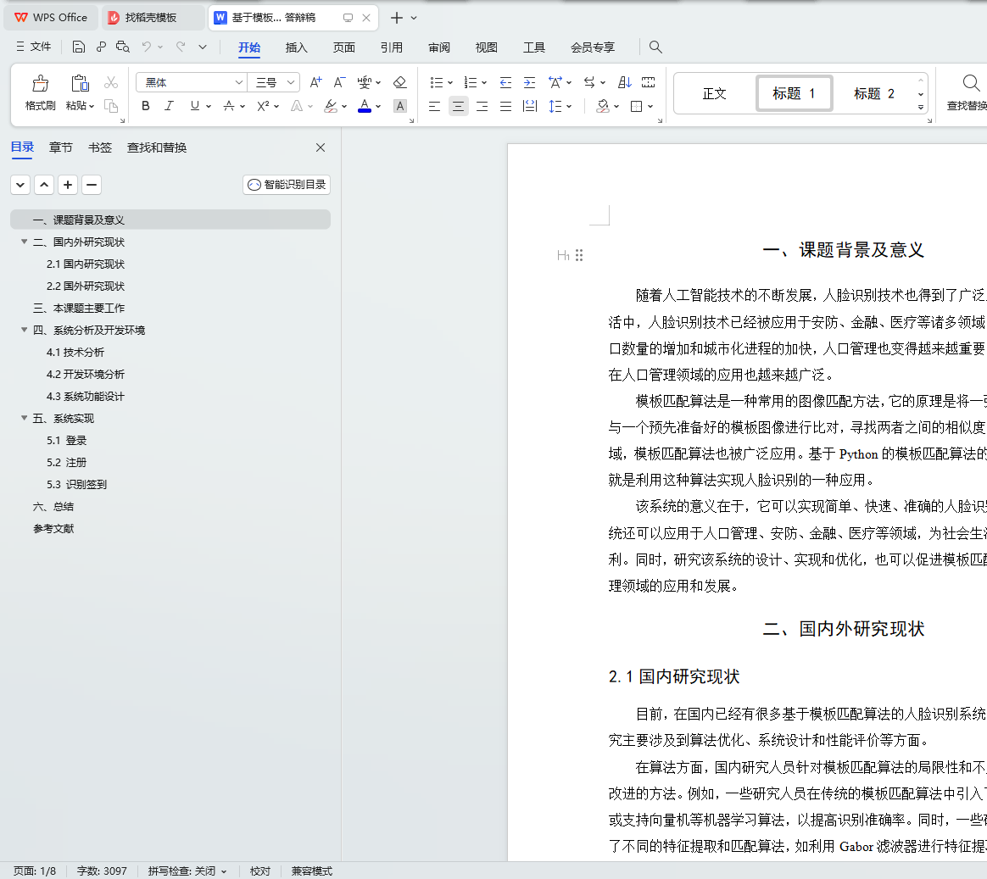Switch to the 书签 panel tab
Viewport: 987px width, 879px height.
point(100,147)
